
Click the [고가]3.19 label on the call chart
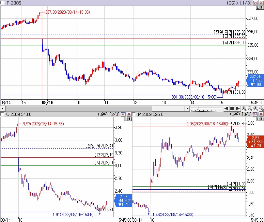(104, 155)
